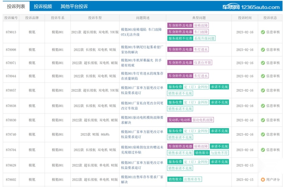
Task: Click 2023款 WE版 86kWh cell
Action: tap(95, 134)
